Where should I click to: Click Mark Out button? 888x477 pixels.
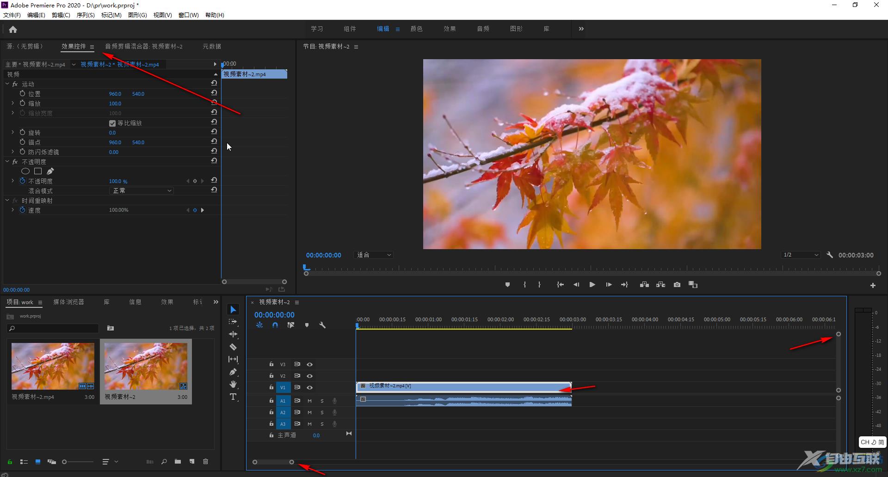(539, 285)
